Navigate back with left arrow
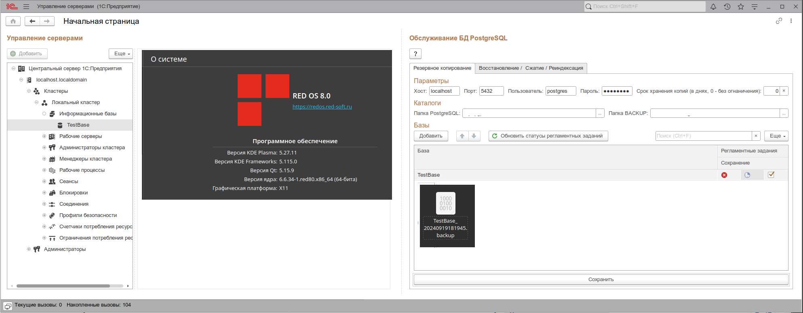Viewport: 803px width, 313px height. [32, 21]
